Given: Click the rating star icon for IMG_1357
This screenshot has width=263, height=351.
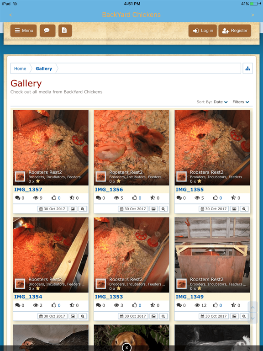Looking at the screenshot, I should [72, 197].
